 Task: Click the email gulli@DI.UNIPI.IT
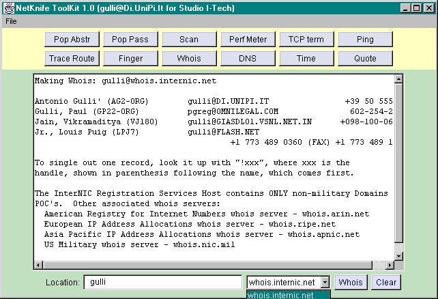coord(229,101)
